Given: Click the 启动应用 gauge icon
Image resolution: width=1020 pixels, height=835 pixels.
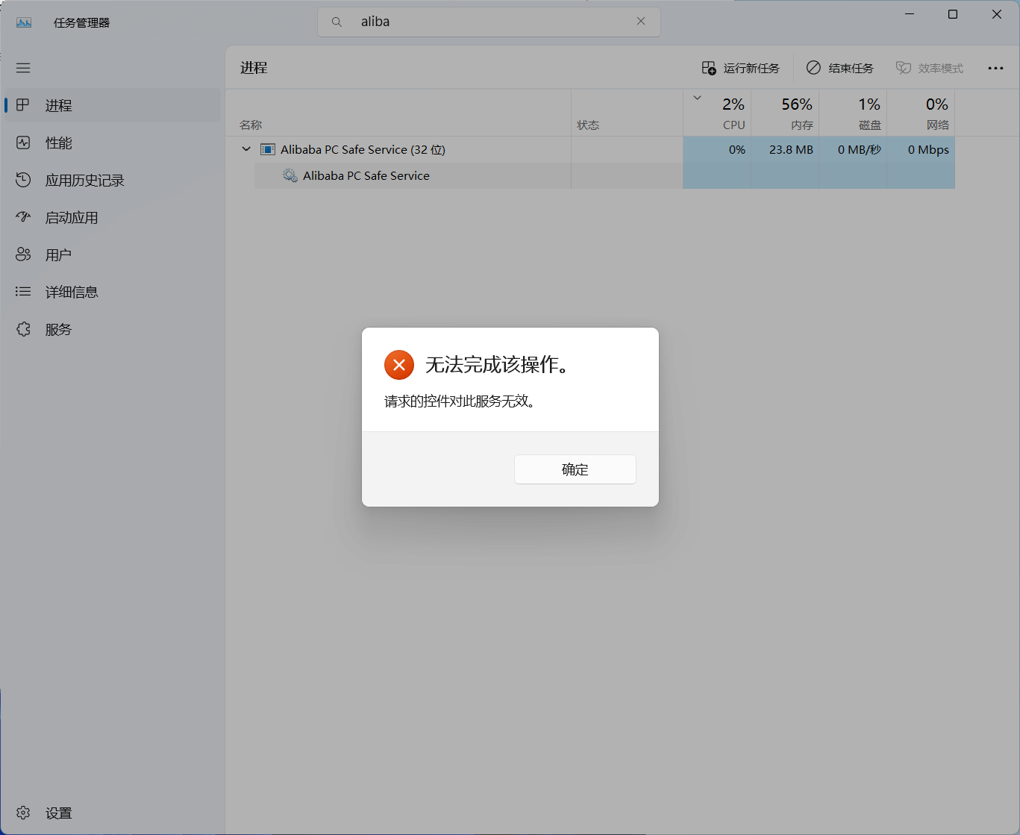Looking at the screenshot, I should (x=23, y=217).
